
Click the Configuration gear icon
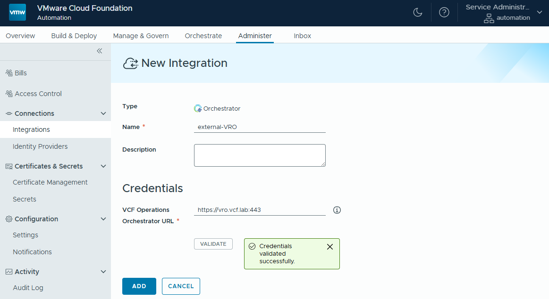tap(9, 219)
